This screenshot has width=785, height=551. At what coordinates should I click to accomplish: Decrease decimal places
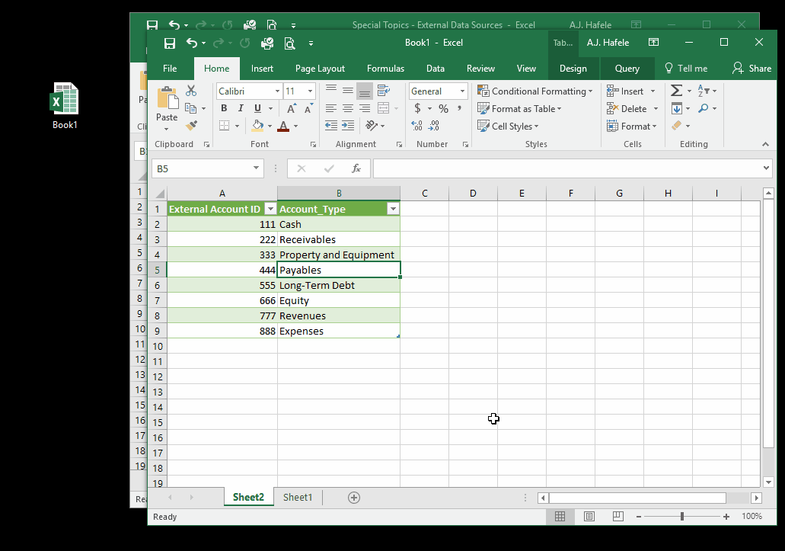(434, 126)
